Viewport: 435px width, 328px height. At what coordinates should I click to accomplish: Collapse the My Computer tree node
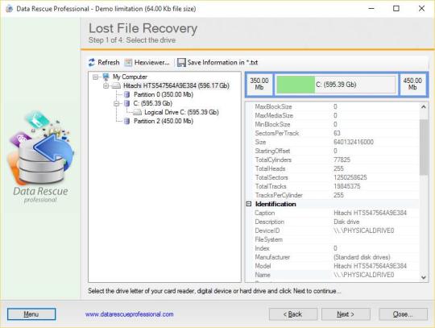95,77
